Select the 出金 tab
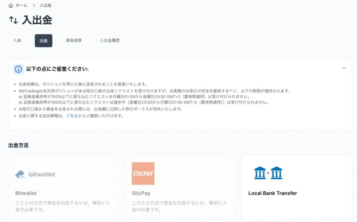357x222 pixels. [43, 40]
